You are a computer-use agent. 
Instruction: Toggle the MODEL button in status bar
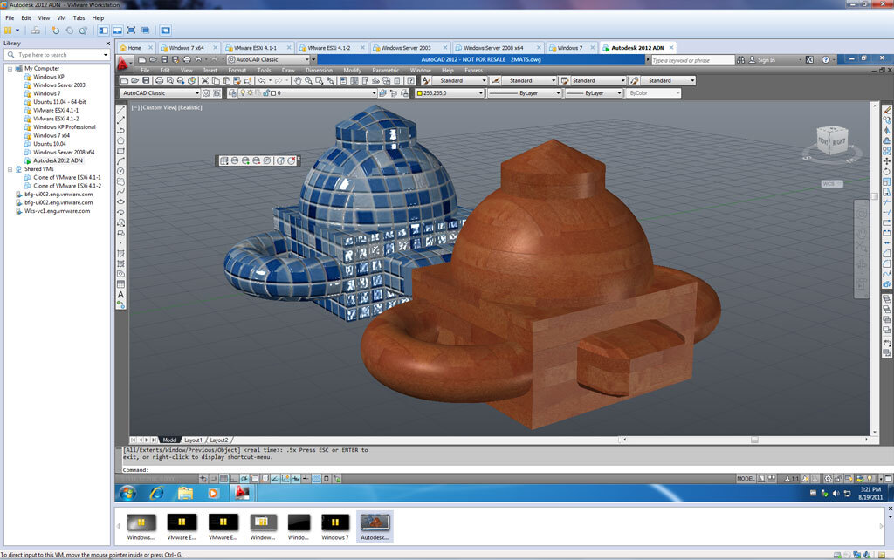(x=746, y=478)
